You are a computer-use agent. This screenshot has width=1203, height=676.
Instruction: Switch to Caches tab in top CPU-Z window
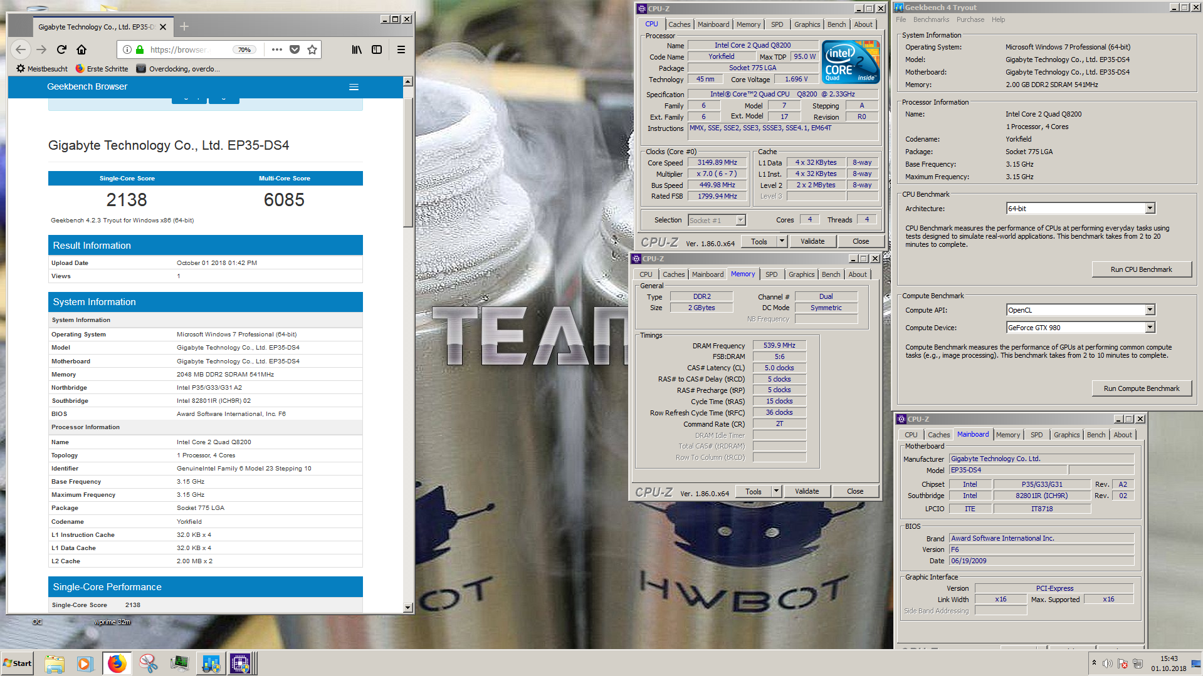tap(679, 24)
